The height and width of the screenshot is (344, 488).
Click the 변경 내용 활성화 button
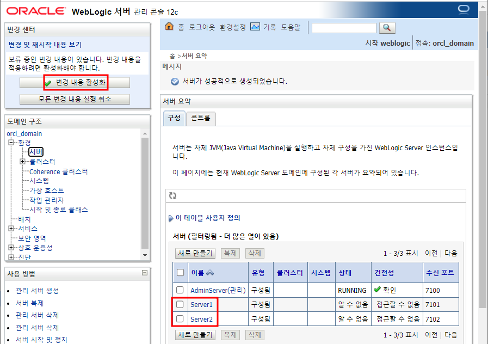[x=75, y=83]
